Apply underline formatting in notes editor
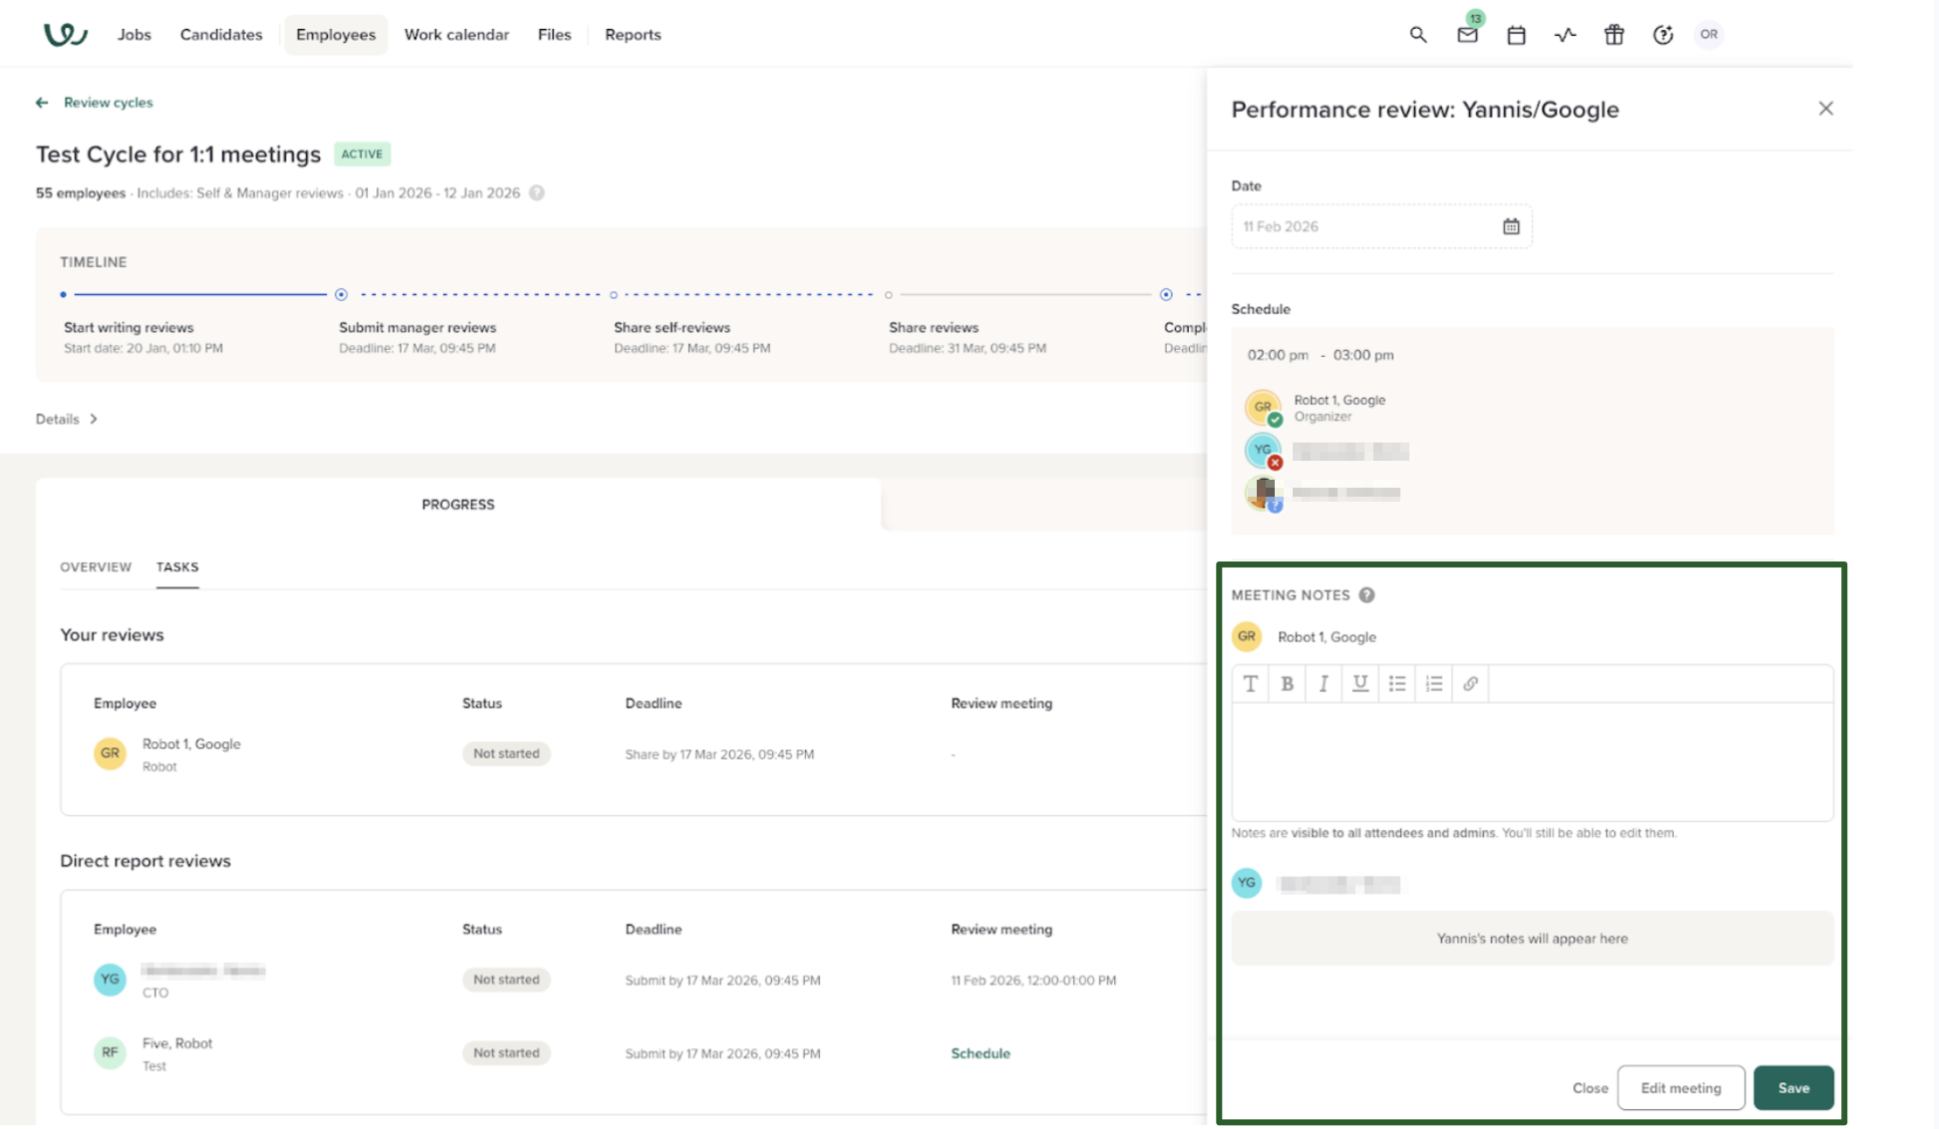Screen dimensions: 1939x1129 [1359, 683]
